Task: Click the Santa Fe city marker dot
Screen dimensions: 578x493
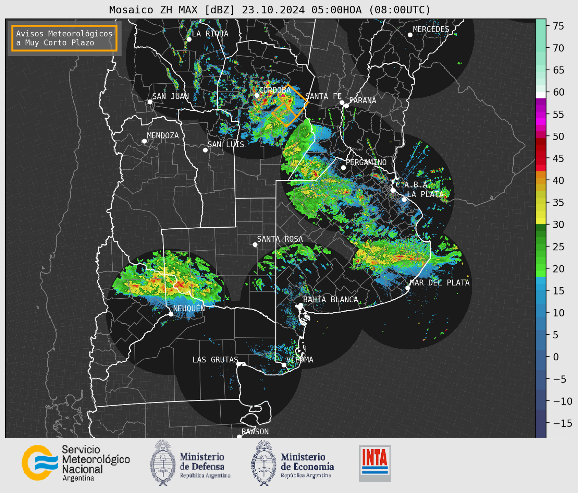Action: click(x=342, y=103)
